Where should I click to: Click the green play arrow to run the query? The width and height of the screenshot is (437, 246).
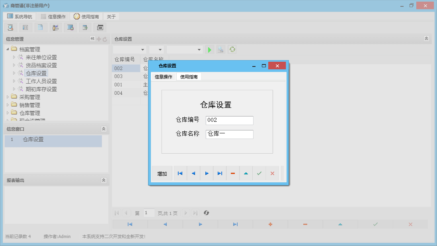pos(210,49)
